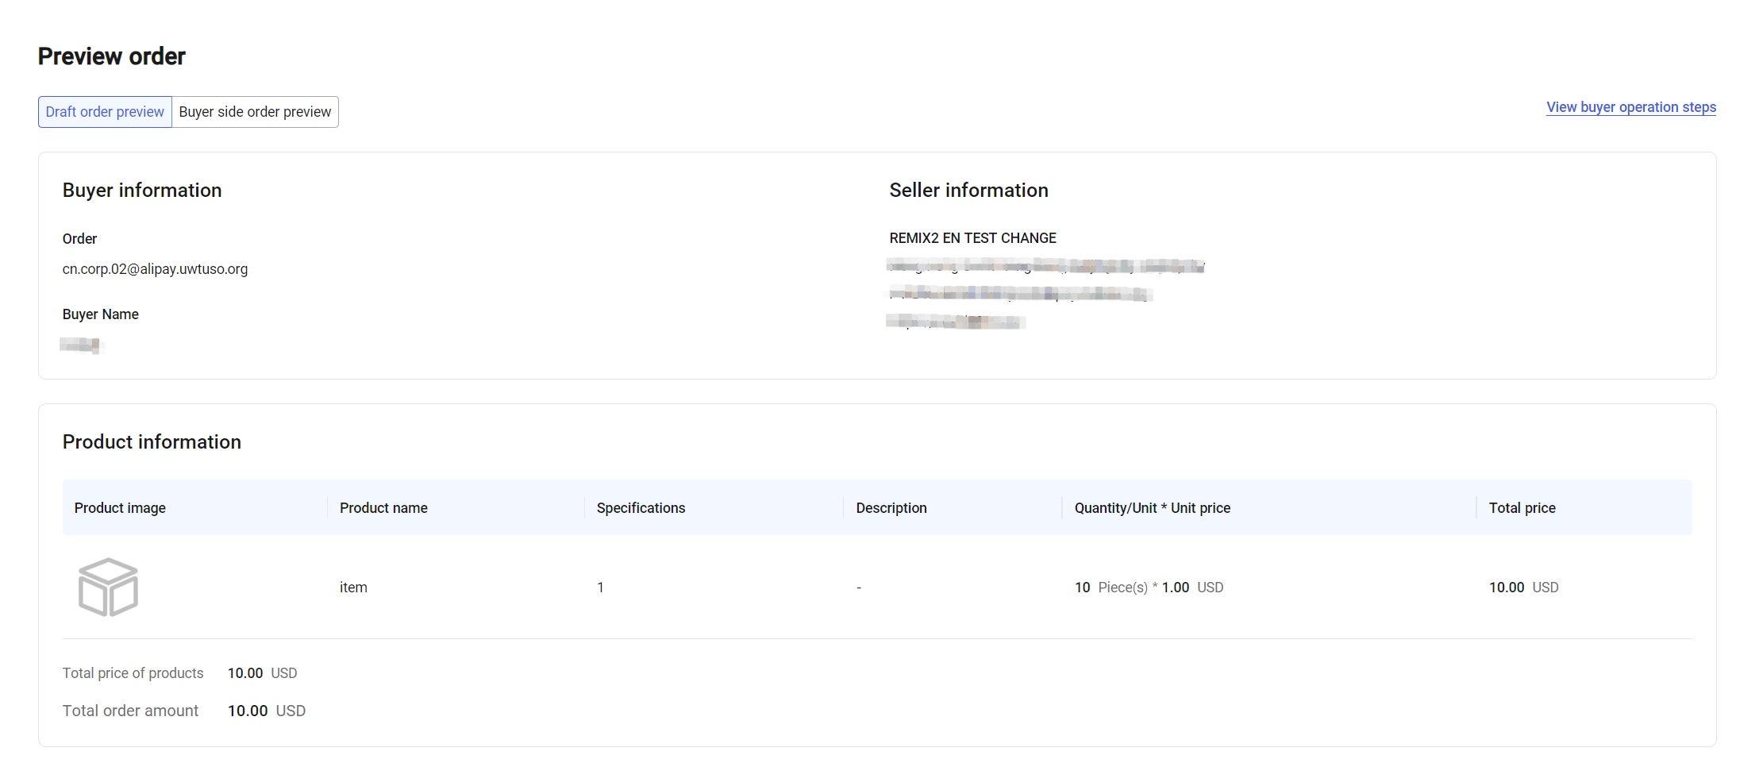Open the View buyer operation steps link
1763x763 pixels.
point(1630,106)
